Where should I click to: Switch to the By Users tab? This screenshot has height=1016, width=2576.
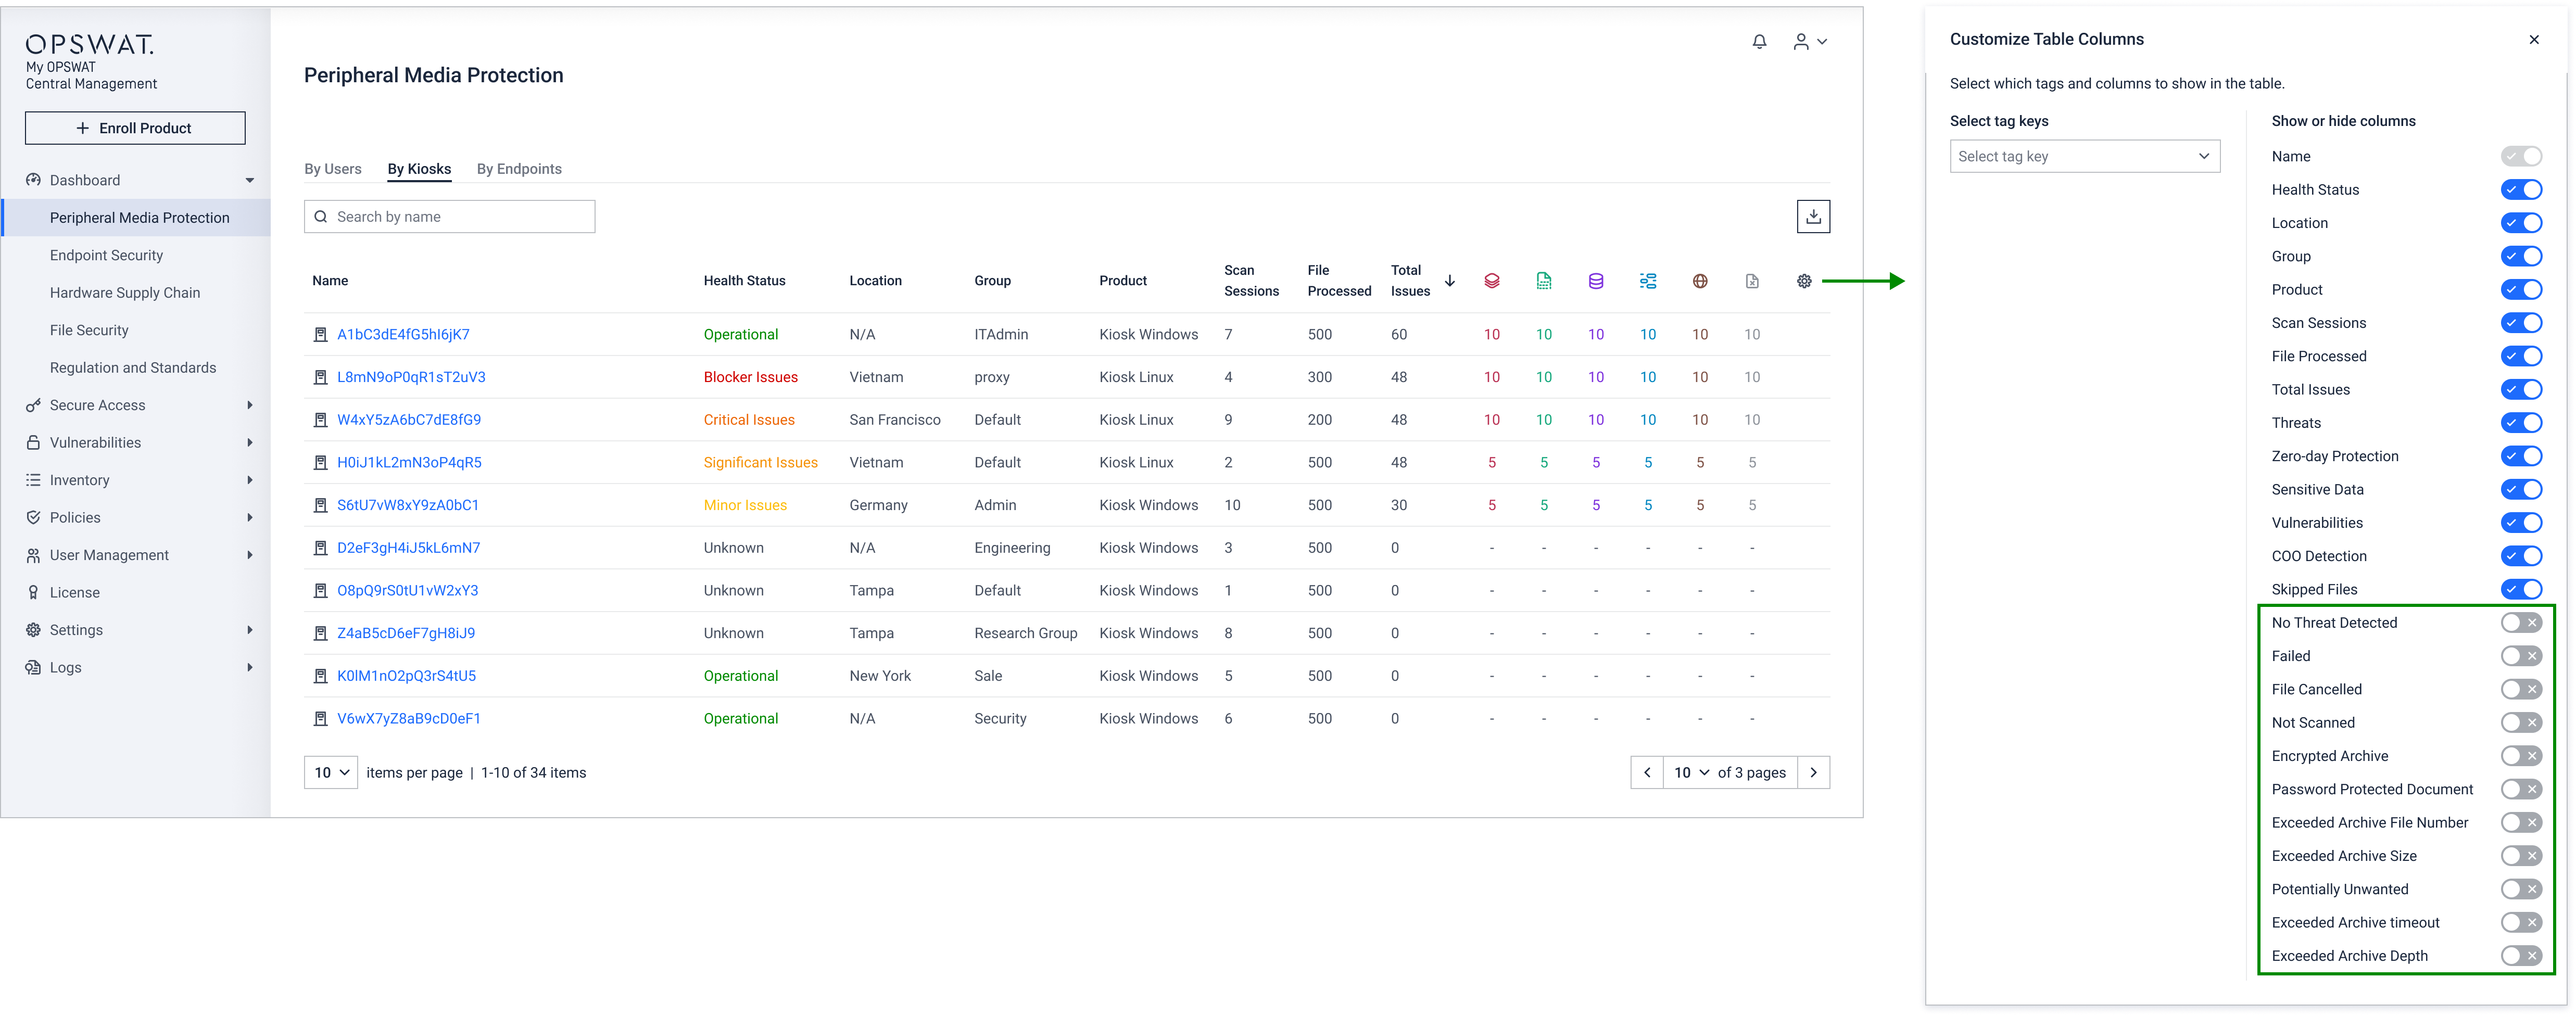click(x=333, y=169)
